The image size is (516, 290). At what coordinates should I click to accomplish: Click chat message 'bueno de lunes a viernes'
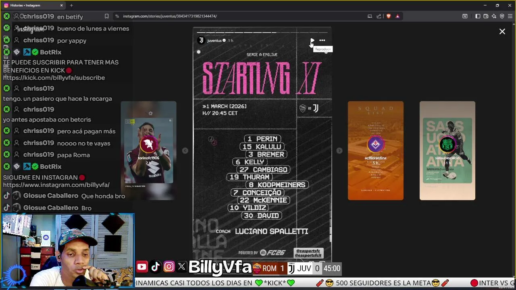click(x=93, y=29)
